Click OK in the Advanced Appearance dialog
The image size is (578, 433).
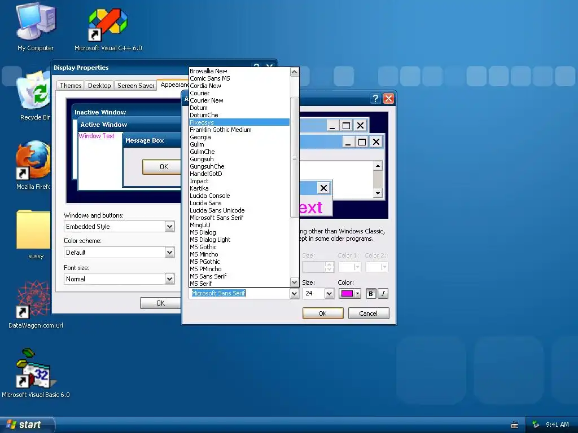tap(322, 313)
